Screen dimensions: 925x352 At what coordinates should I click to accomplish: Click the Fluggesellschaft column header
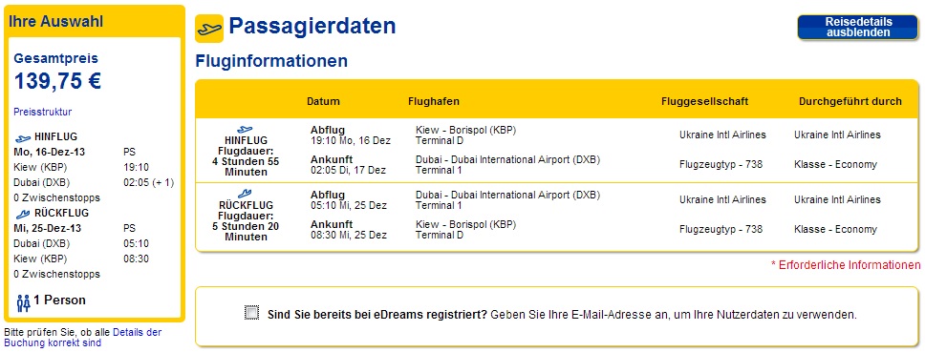click(705, 101)
